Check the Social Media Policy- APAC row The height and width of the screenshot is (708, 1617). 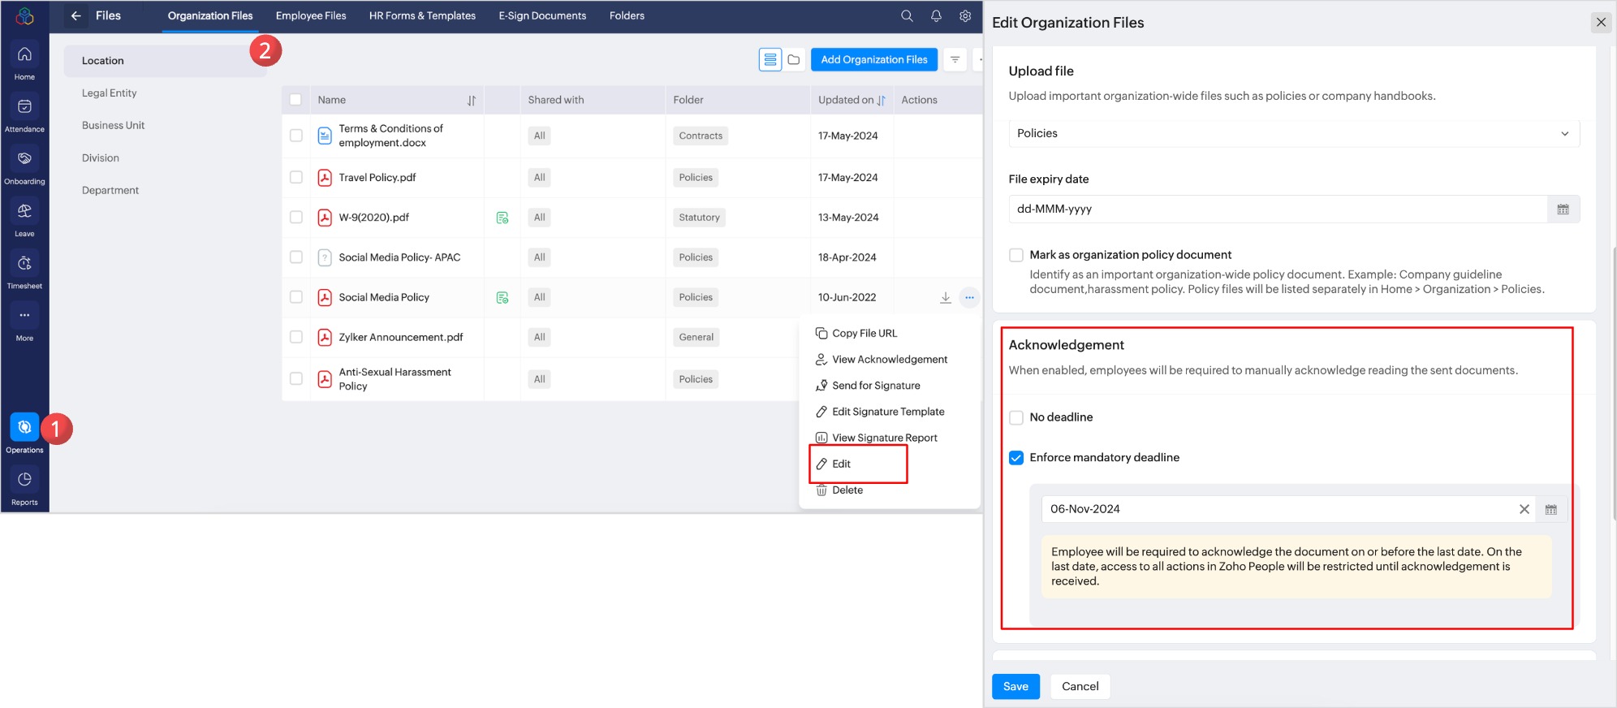(x=296, y=257)
